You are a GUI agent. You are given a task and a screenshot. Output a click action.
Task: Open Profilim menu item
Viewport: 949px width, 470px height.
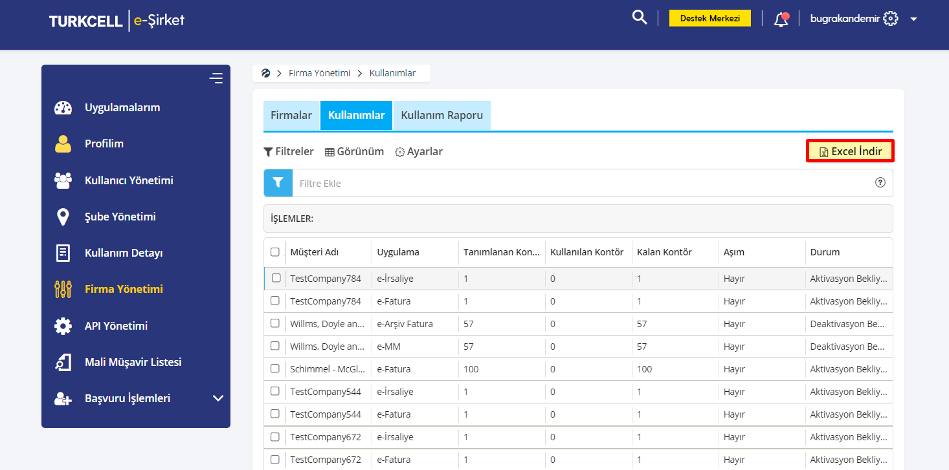[104, 144]
